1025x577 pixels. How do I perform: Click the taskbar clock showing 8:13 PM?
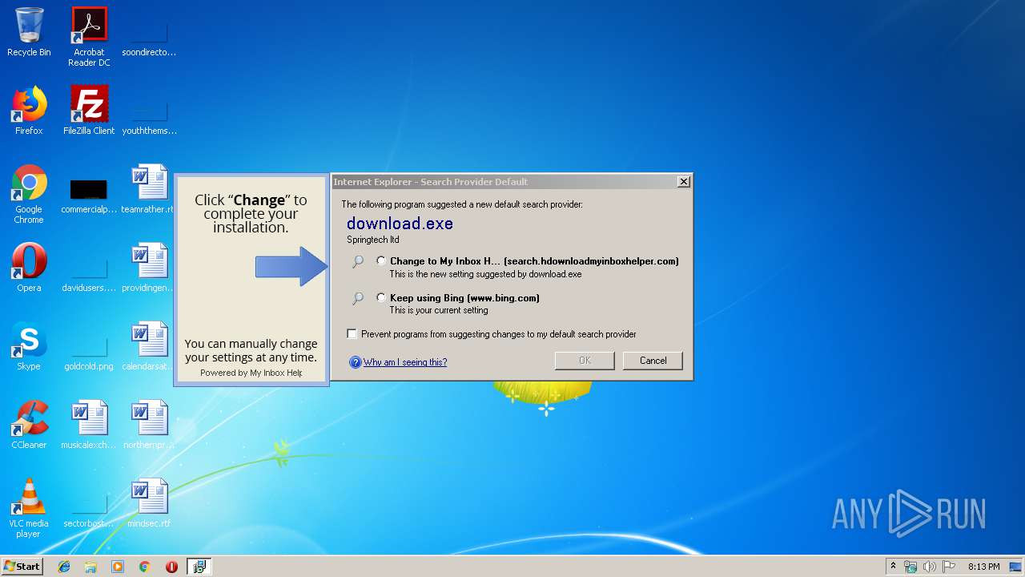click(983, 567)
